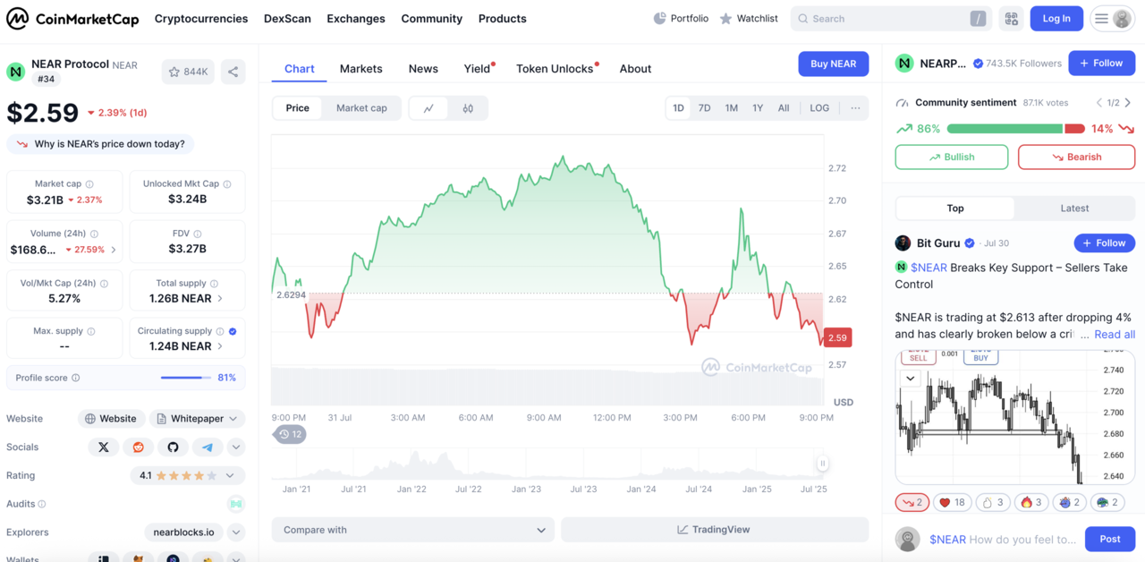Switch to Latest posts tab
Viewport: 1145px width, 562px height.
pos(1074,209)
